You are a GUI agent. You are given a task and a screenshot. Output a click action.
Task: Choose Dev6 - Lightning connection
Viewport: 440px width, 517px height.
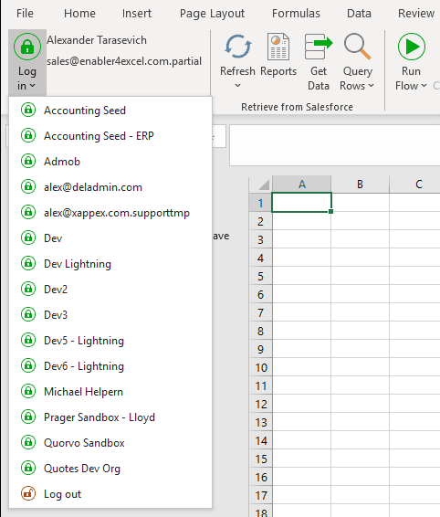click(x=110, y=365)
